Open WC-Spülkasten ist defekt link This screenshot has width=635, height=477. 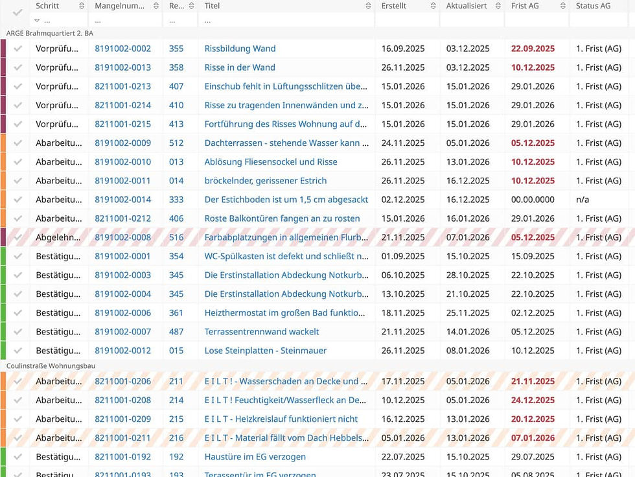[x=286, y=256]
